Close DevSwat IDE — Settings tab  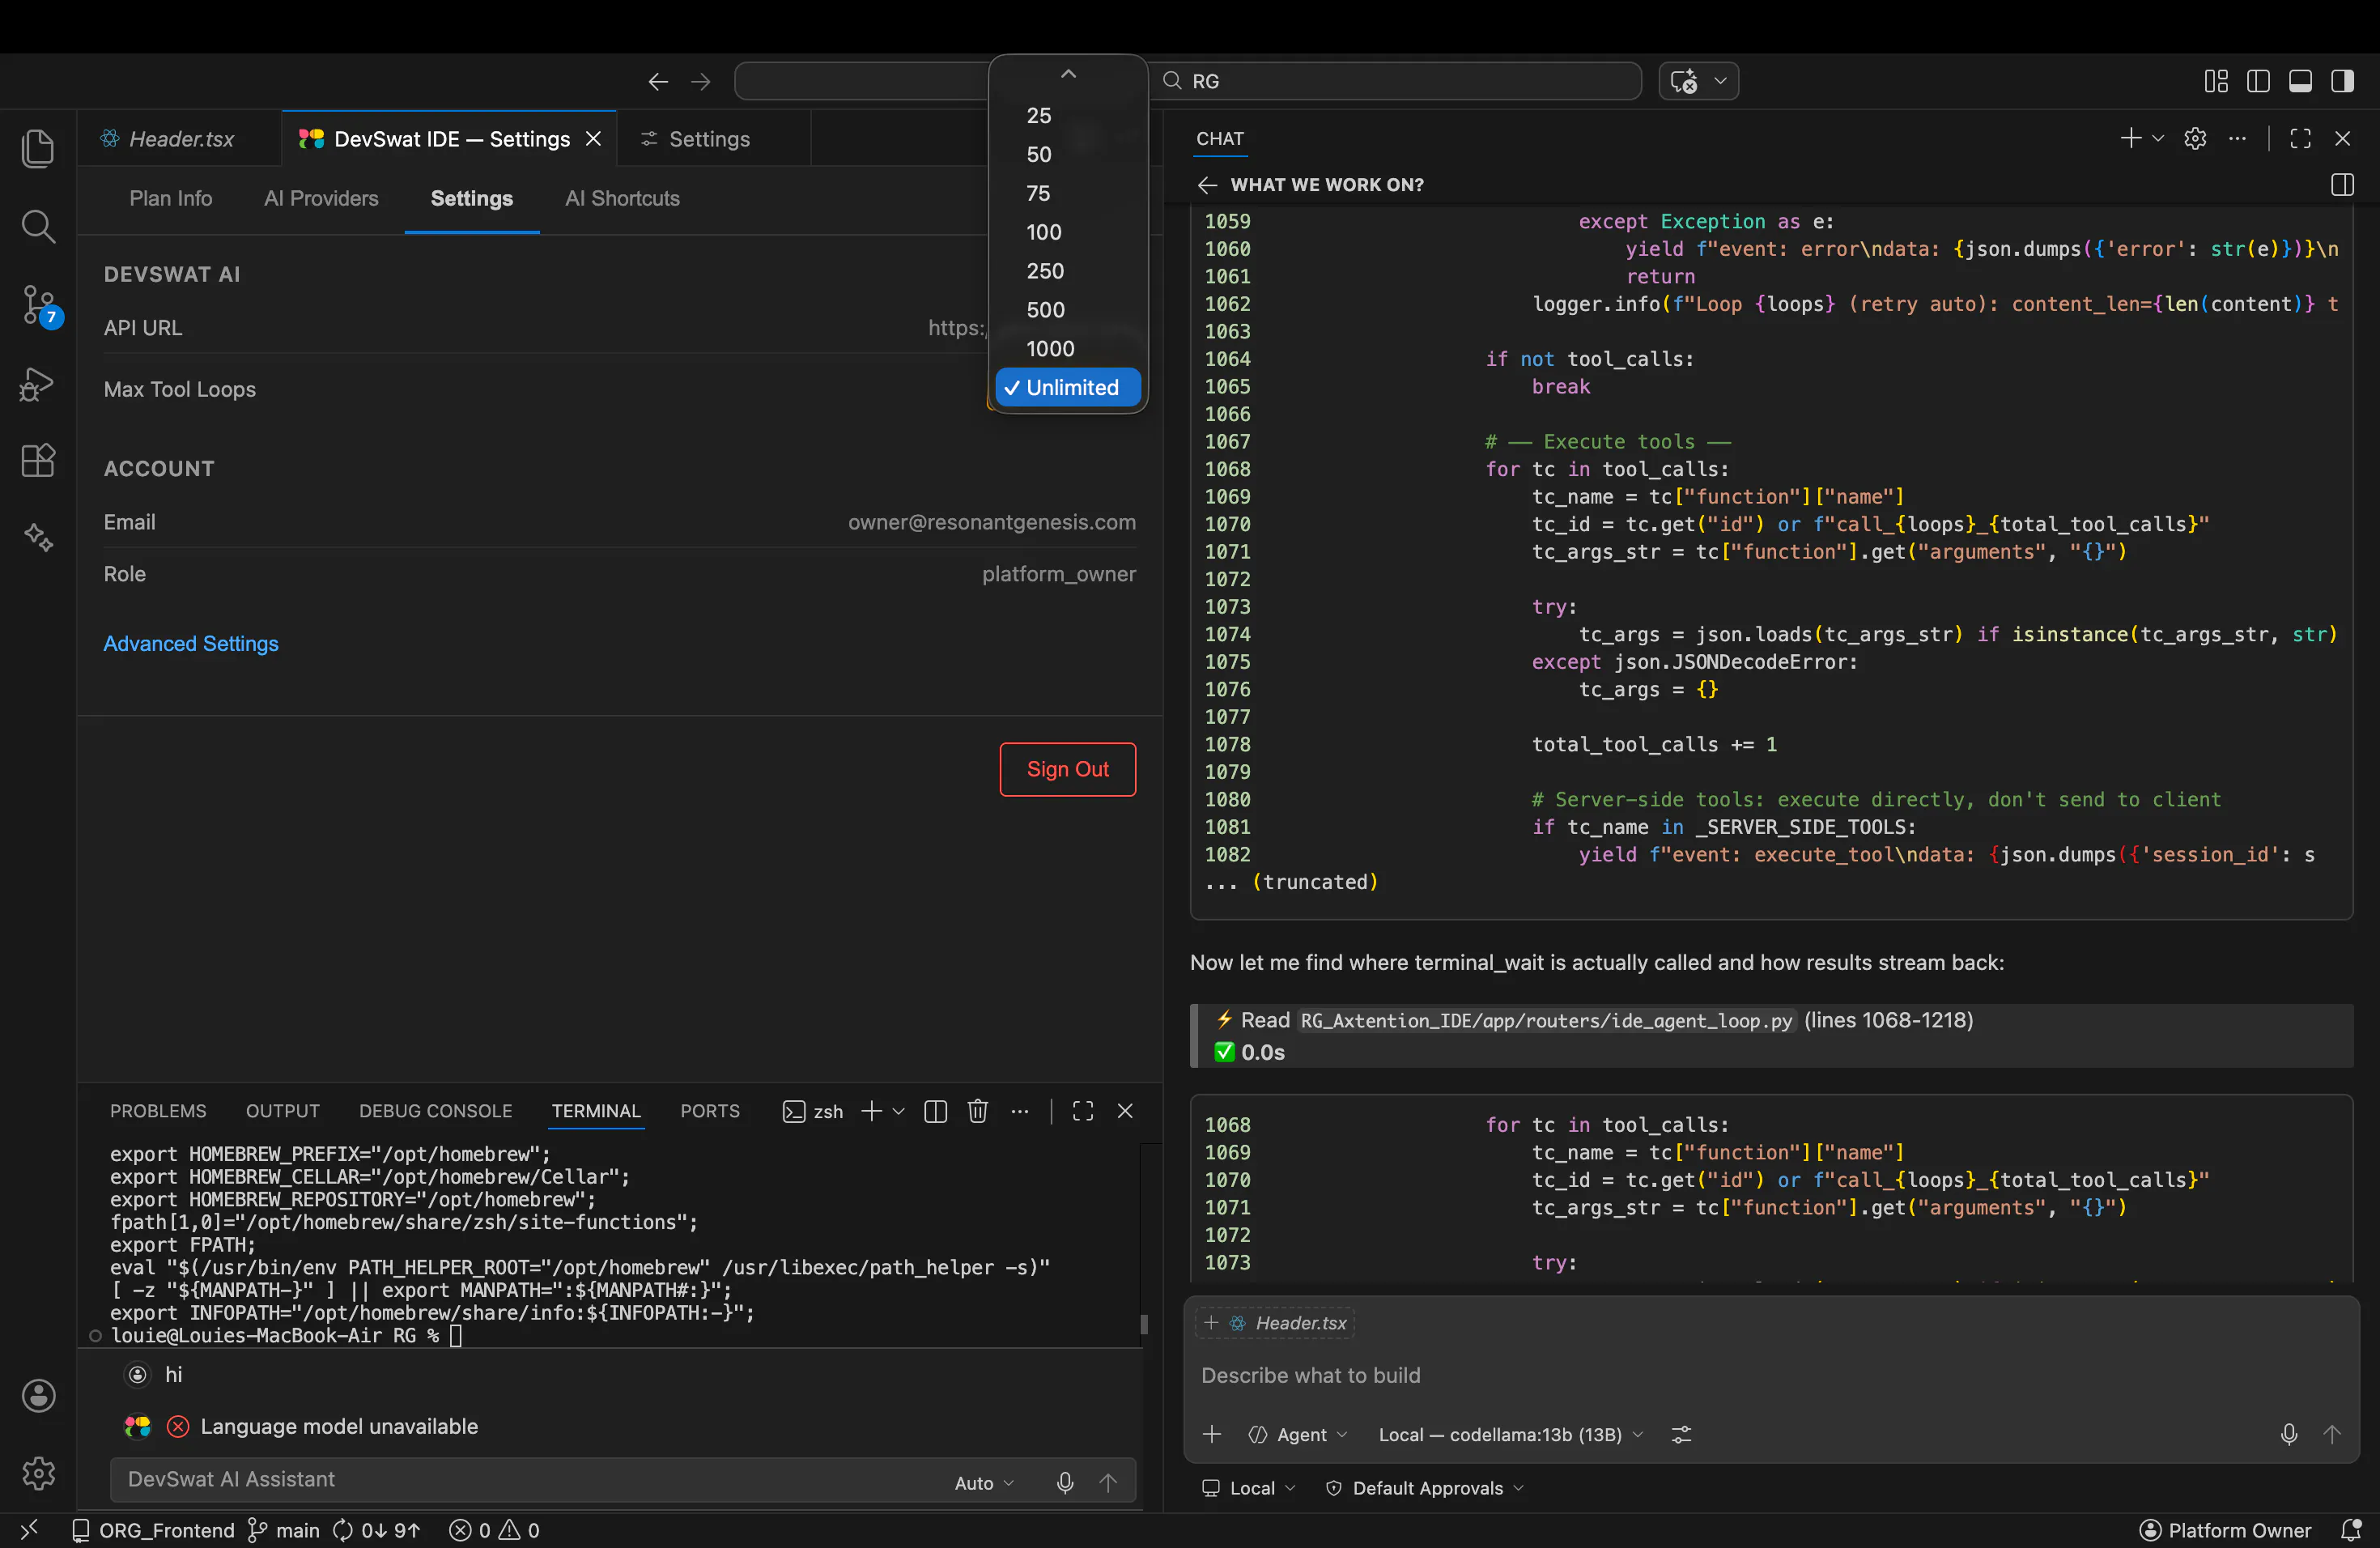(593, 139)
